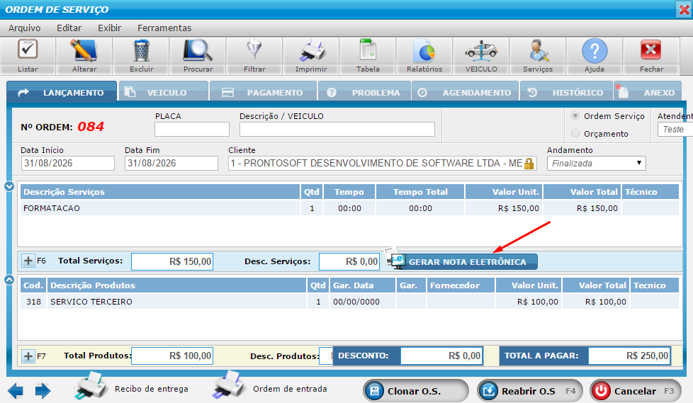Click Descrição Serviços column header

point(160,192)
